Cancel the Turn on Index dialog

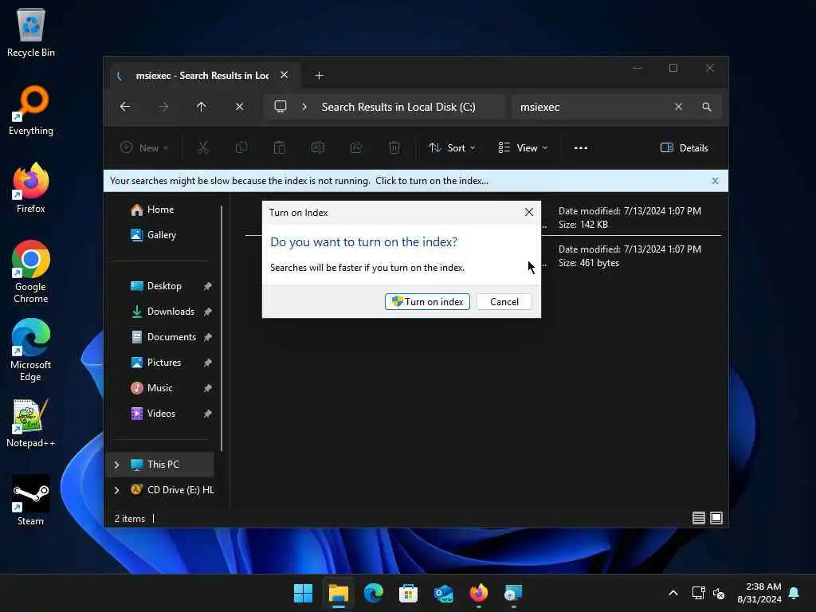504,302
